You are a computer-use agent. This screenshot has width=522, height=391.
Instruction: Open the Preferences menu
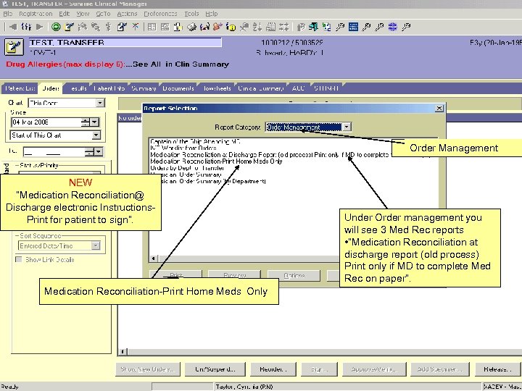[x=160, y=14]
